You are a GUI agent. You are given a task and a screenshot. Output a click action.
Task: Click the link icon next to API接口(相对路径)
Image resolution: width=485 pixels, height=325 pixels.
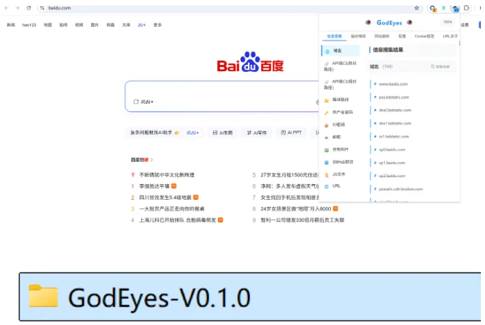326,82
